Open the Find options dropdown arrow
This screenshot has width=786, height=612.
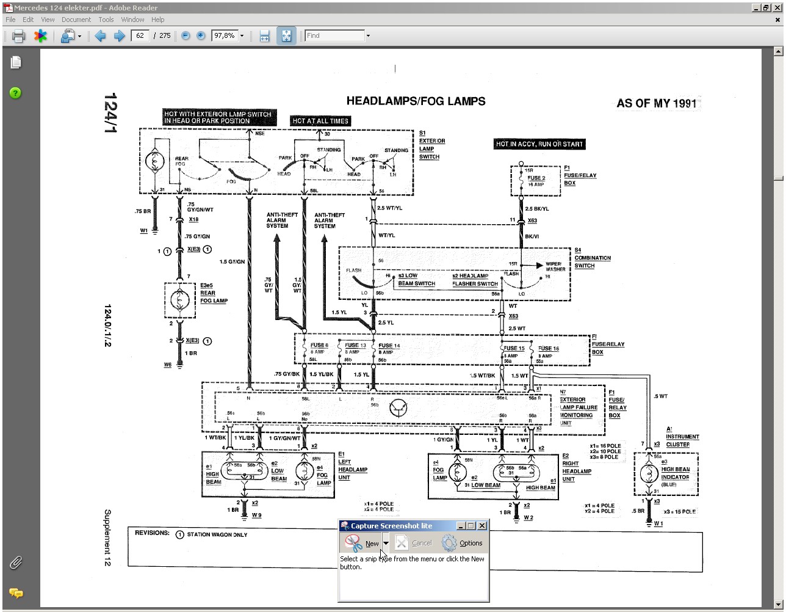pyautogui.click(x=368, y=36)
